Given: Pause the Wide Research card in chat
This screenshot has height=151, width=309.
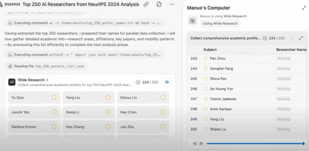Looking at the screenshot, I should (x=138, y=82).
